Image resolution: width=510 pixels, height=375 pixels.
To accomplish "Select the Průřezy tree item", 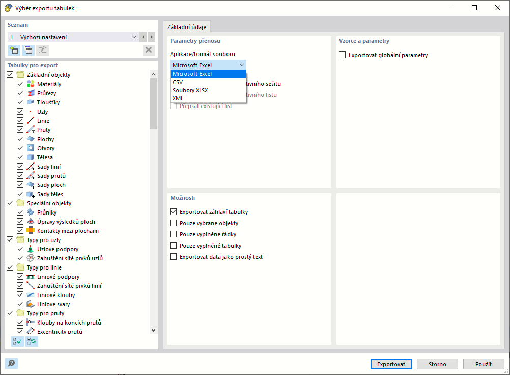I will (46, 93).
